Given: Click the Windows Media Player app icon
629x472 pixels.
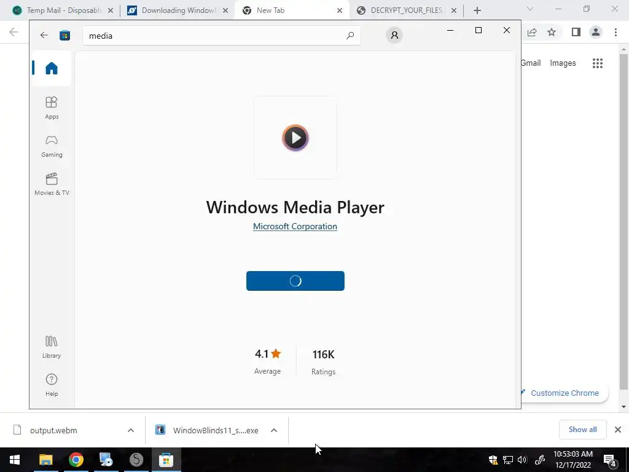Looking at the screenshot, I should (295, 138).
